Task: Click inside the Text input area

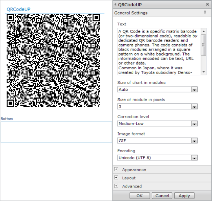Action: coord(159,52)
